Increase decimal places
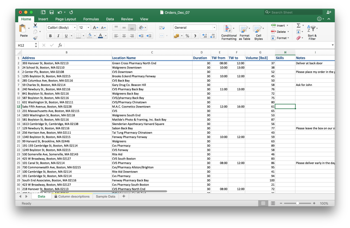Screen dimensions: 350x228 tap(204, 36)
